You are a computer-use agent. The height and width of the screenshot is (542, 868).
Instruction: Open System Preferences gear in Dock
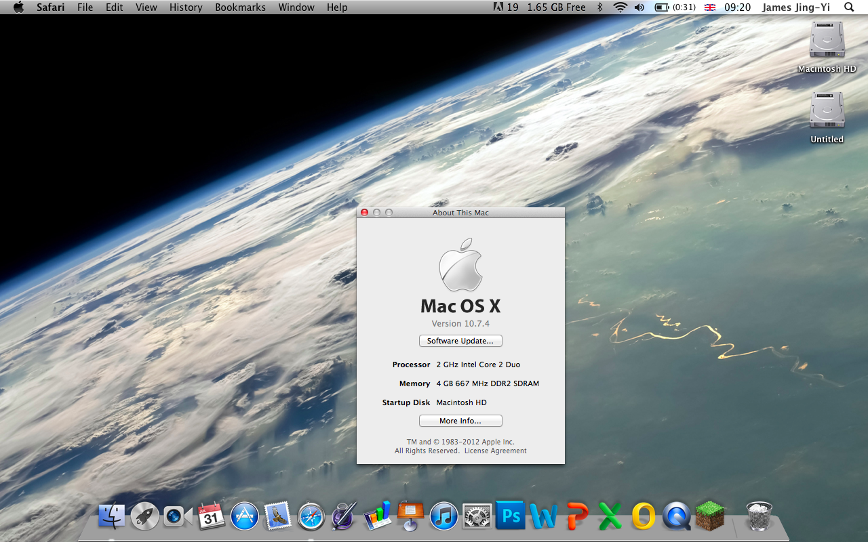coord(477,516)
